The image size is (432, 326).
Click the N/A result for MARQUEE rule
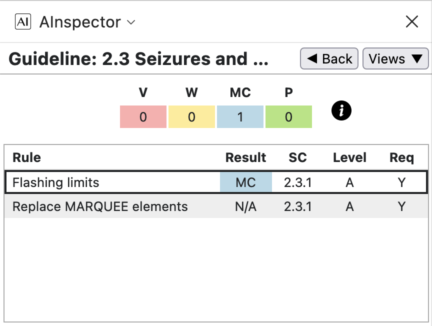[245, 206]
